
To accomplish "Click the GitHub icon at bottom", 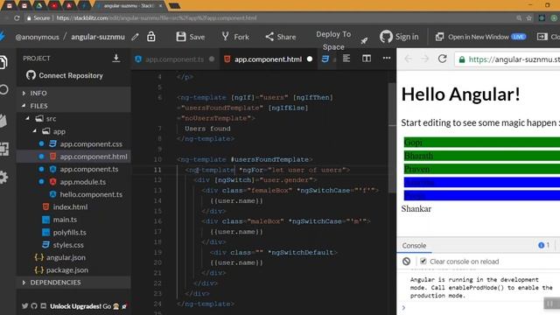I will (34, 305).
